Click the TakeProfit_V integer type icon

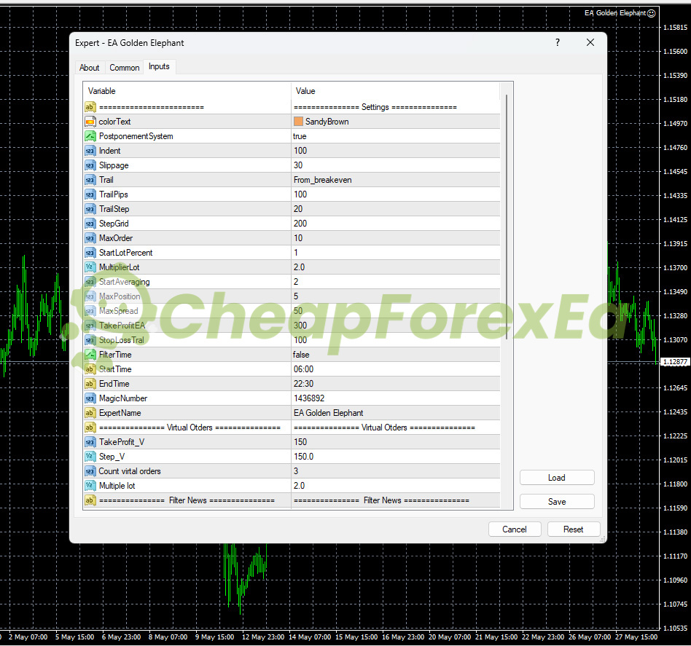pos(90,441)
